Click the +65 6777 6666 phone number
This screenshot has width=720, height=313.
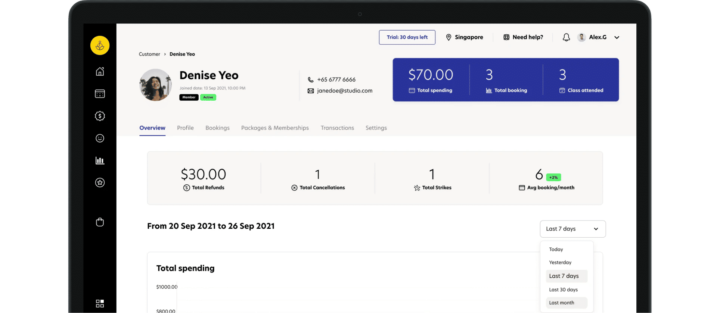click(336, 79)
